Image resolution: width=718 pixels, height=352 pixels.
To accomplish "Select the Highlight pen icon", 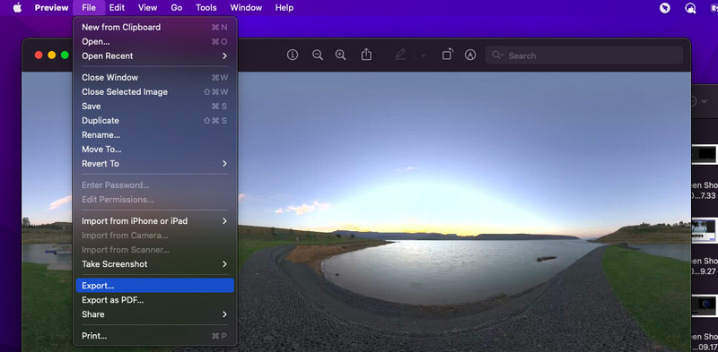I will [400, 55].
